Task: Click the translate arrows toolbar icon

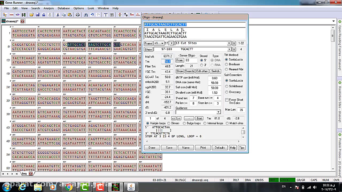Action: (x=126, y=15)
